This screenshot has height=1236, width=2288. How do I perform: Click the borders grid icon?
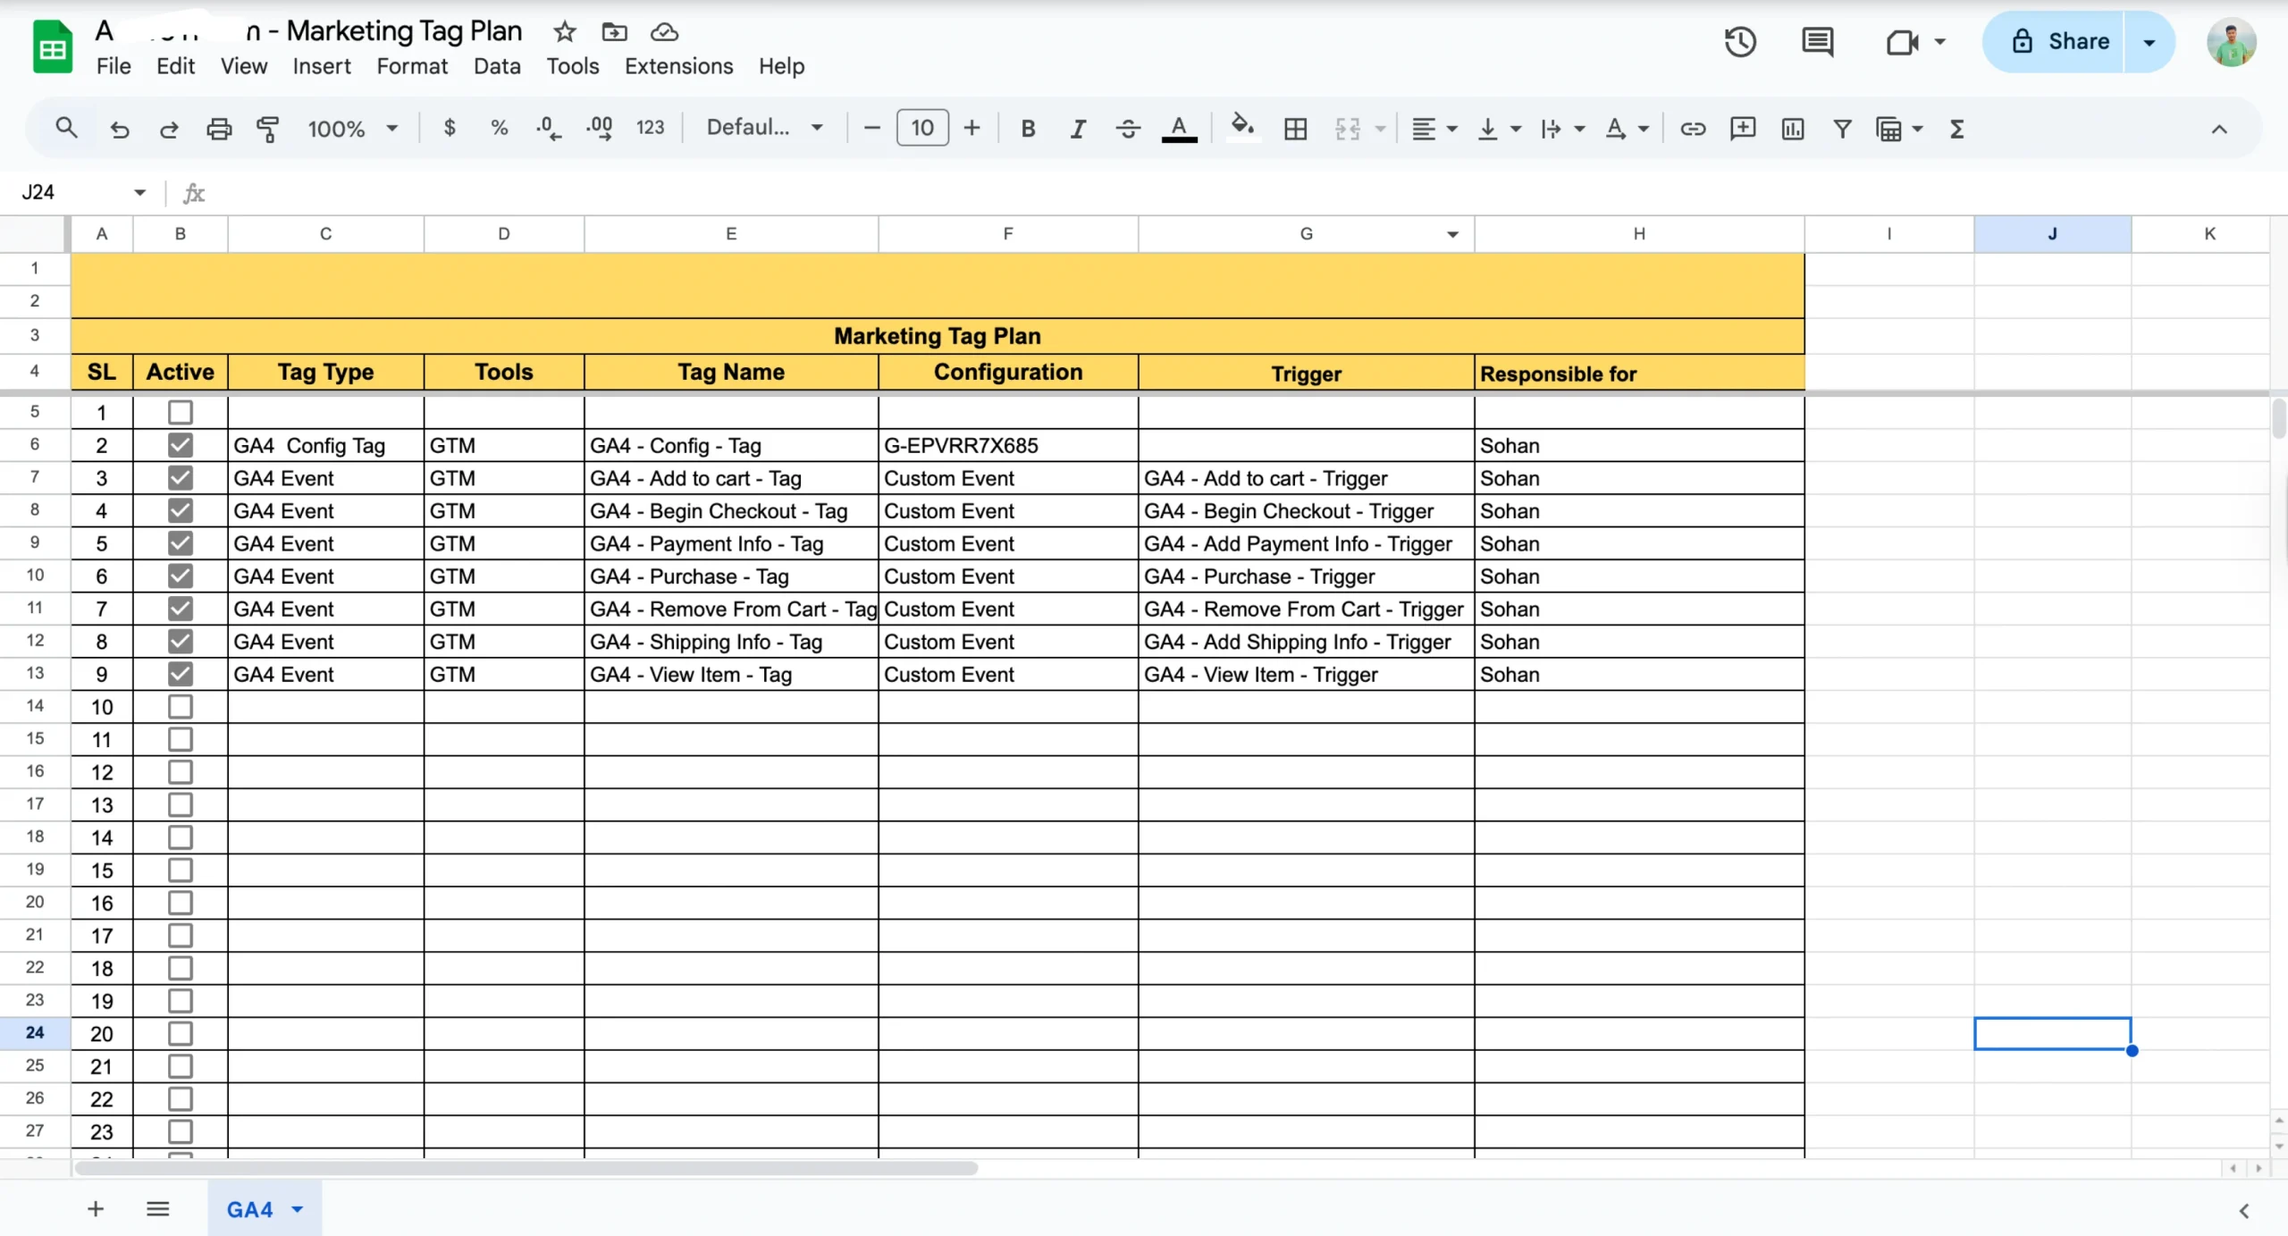point(1295,129)
